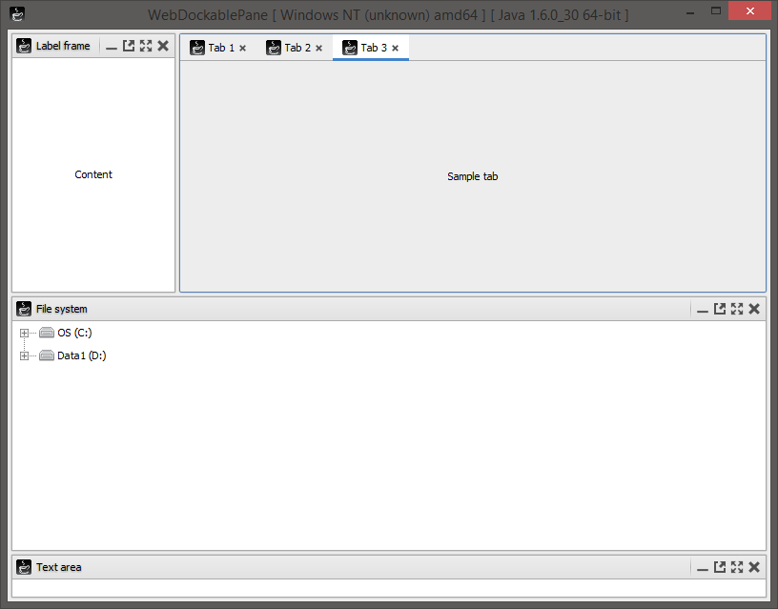Screen dimensions: 778x609
Task: Maximize the WebDockablePane window
Action: click(715, 10)
